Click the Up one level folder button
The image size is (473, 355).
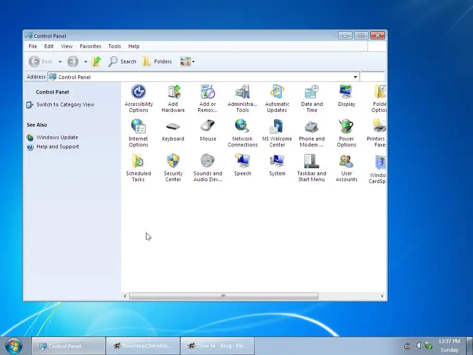(96, 61)
